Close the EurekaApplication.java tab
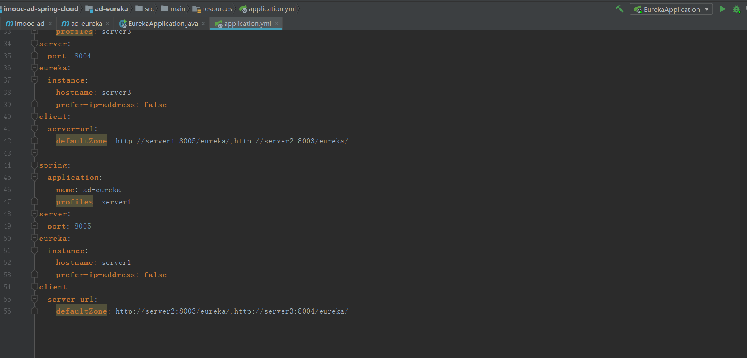Viewport: 747px width, 358px height. click(203, 24)
